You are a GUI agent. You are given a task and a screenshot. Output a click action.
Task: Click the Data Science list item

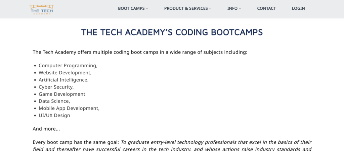tap(54, 101)
